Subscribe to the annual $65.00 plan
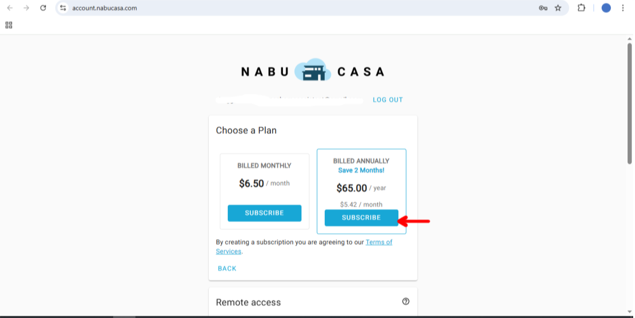 (361, 218)
